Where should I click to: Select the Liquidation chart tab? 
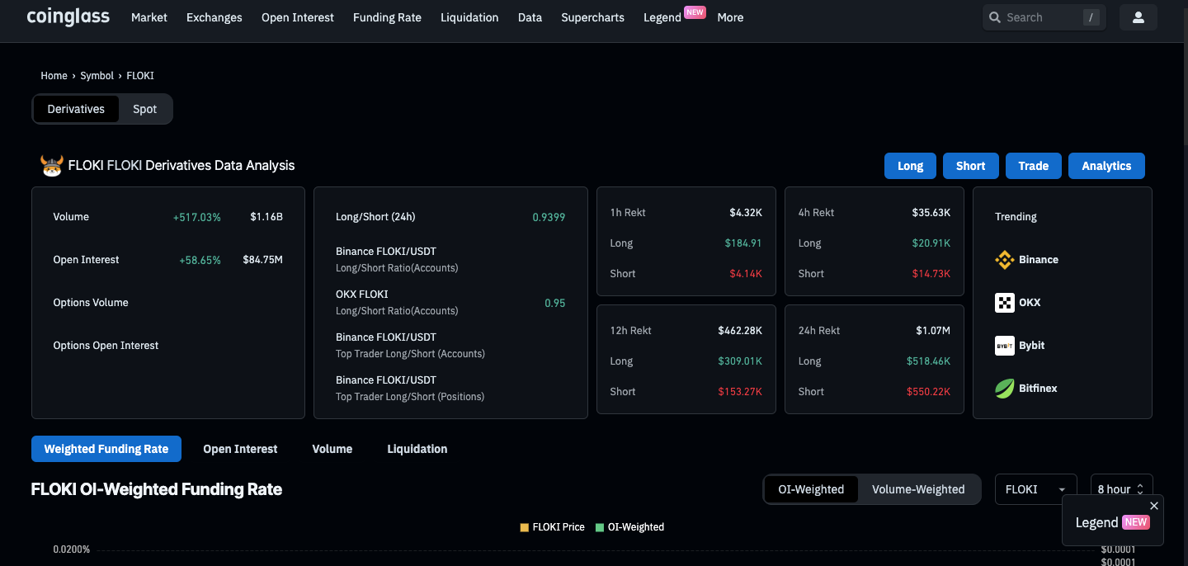click(417, 449)
